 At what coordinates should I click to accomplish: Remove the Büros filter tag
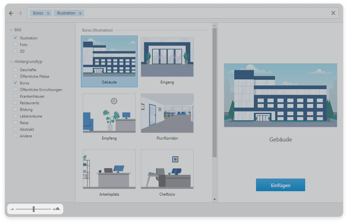coord(48,13)
